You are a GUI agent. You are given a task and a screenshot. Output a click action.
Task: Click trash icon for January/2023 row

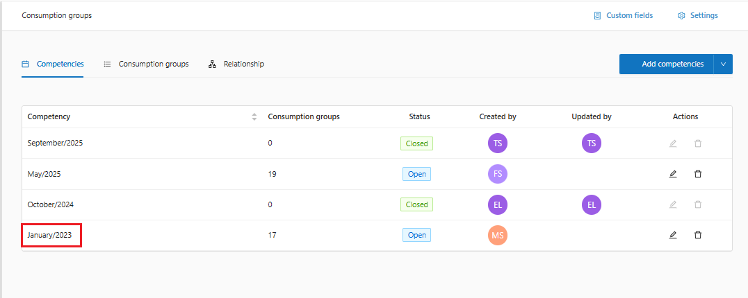tap(698, 235)
